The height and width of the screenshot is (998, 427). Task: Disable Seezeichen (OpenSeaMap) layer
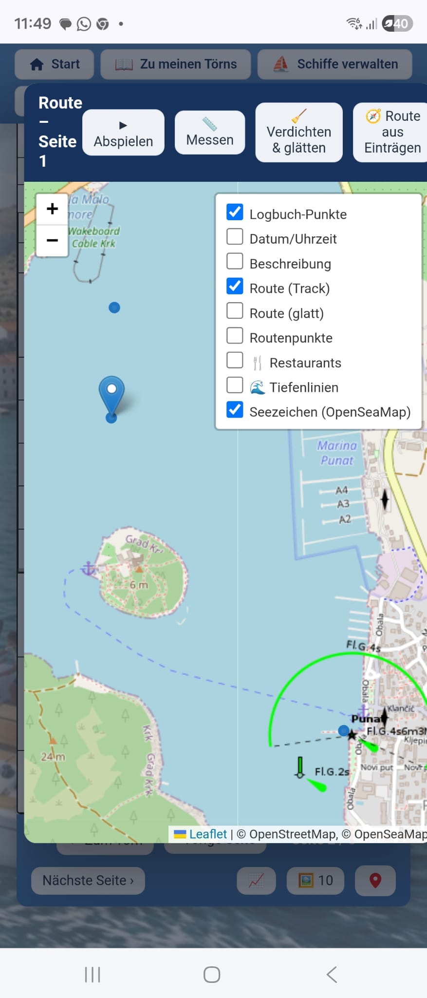pos(235,410)
